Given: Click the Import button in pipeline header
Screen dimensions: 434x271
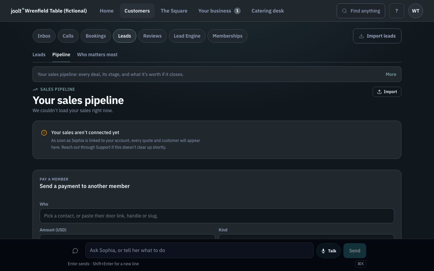Looking at the screenshot, I should [387, 92].
